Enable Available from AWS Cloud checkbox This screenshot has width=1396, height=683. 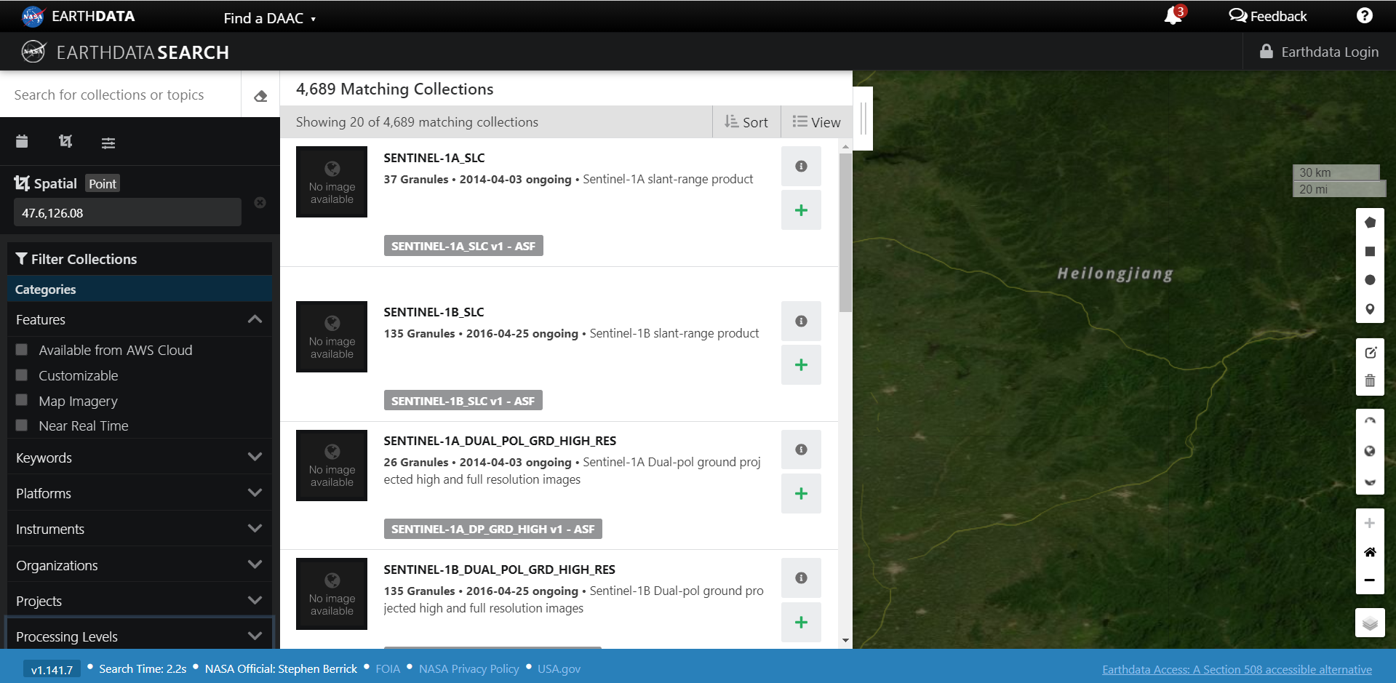pos(22,350)
